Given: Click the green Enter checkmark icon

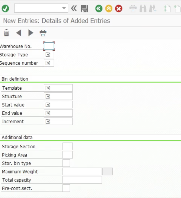Looking at the screenshot, I should (5, 9).
